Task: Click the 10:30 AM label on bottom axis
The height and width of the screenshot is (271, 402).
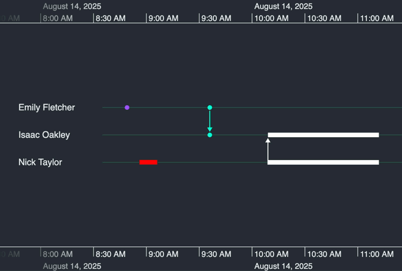Action: 324,254
